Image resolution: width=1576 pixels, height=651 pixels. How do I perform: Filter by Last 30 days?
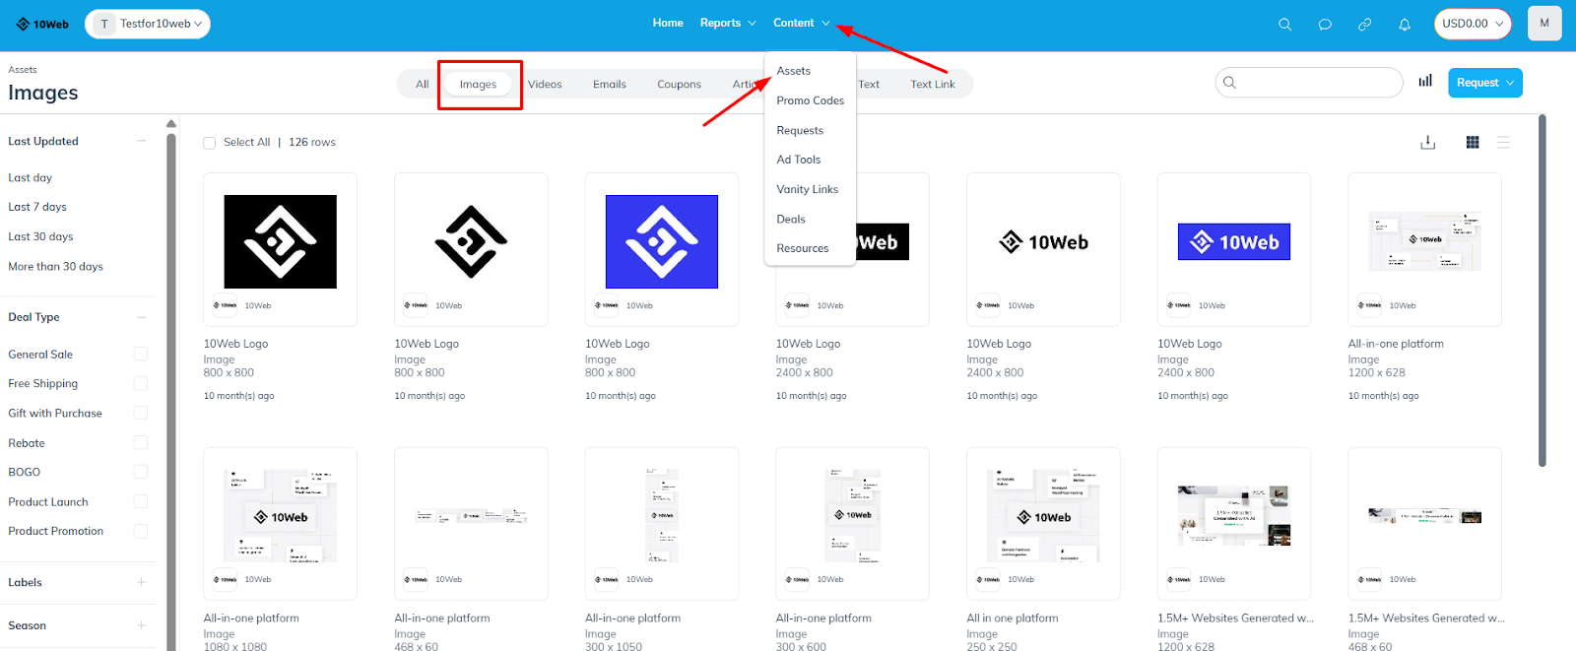(41, 236)
